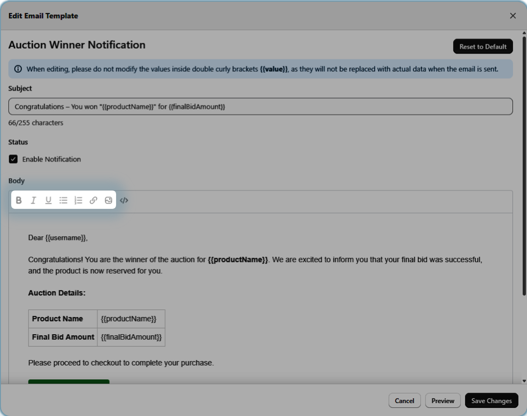The height and width of the screenshot is (416, 527).
Task: Toggle bold formatting in body editor
Action: point(19,200)
